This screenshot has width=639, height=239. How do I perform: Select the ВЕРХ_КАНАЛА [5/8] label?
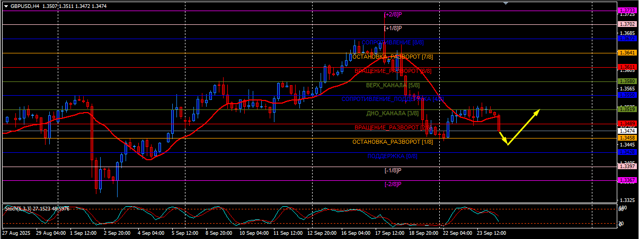[393, 85]
